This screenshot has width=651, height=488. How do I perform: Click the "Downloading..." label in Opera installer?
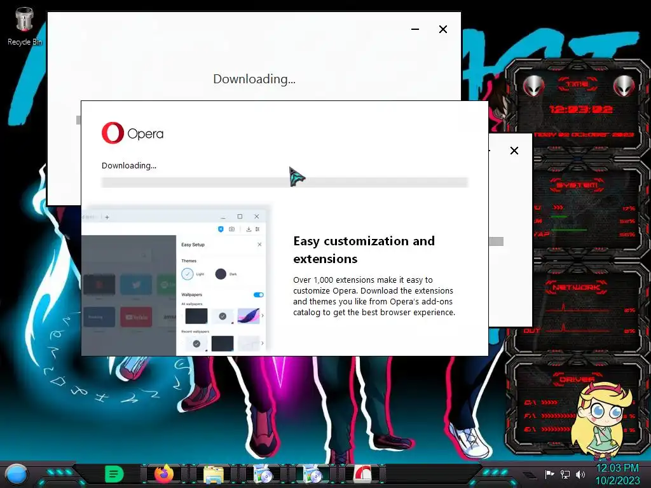click(128, 166)
